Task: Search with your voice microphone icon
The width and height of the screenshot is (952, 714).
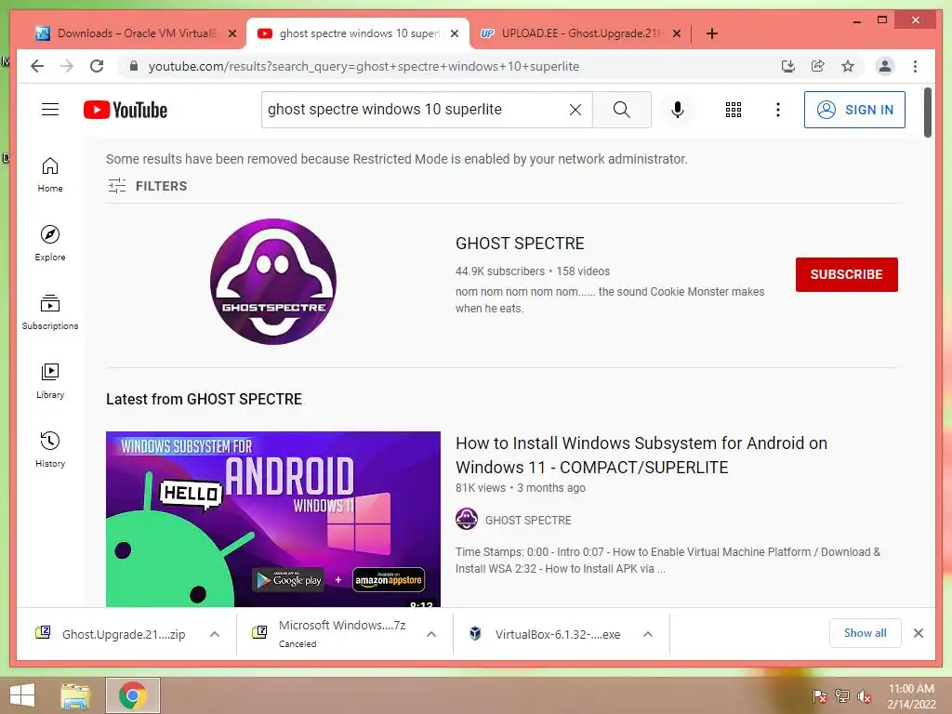Action: pos(678,110)
